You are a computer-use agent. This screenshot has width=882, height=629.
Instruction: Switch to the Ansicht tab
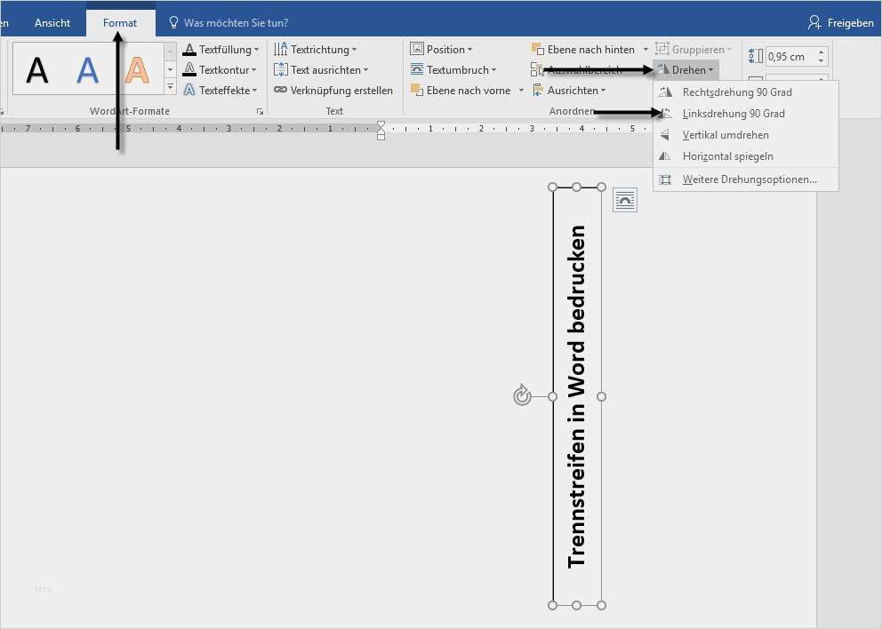click(52, 22)
